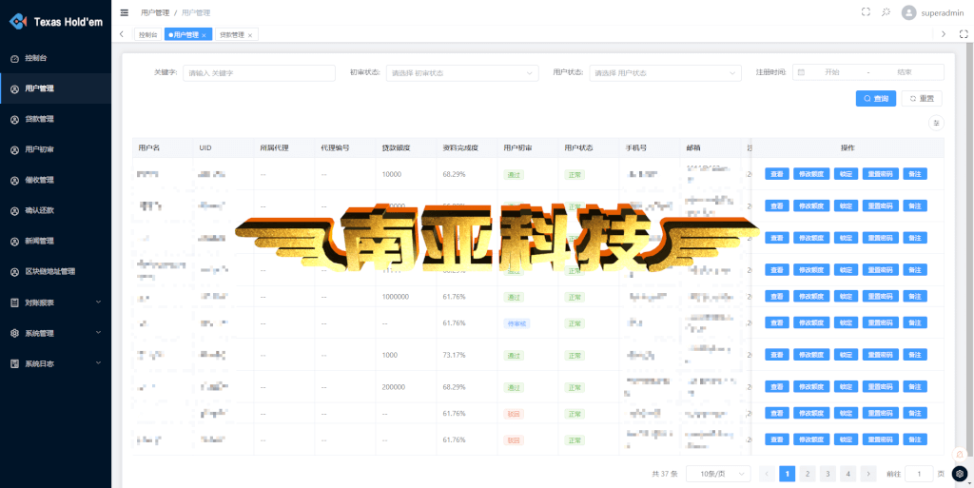Click the 资料完成度 column header
The image size is (974, 488).
pyautogui.click(x=458, y=148)
